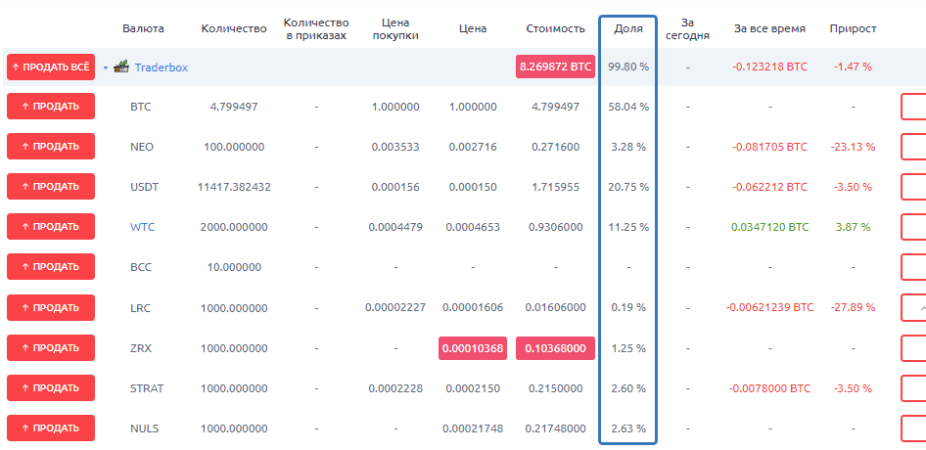Sell ZRX with its ПРОДАТЬ button
This screenshot has width=926, height=450.
(x=51, y=348)
